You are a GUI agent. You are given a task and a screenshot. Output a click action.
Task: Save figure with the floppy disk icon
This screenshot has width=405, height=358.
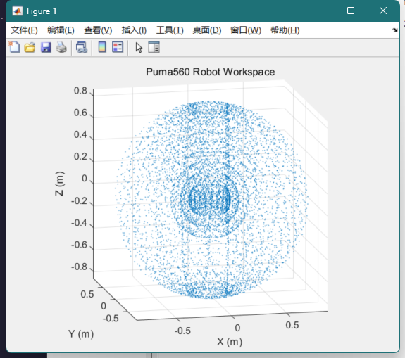point(46,47)
